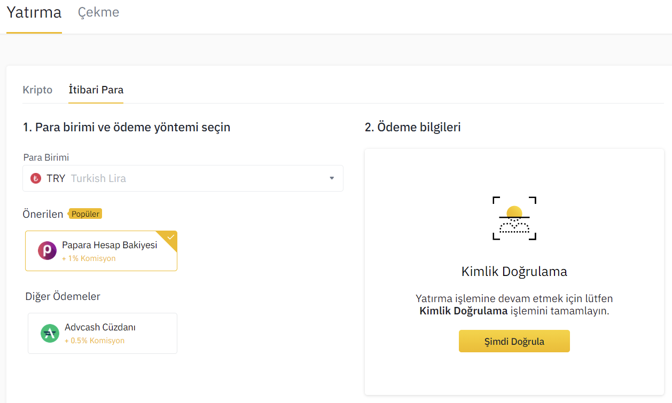The image size is (672, 403).
Task: Click the Advcash logo icon
Action: point(50,333)
